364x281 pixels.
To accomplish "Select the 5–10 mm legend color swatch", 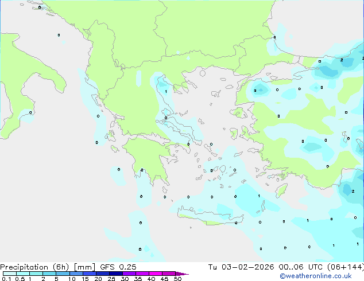I will point(63,274).
